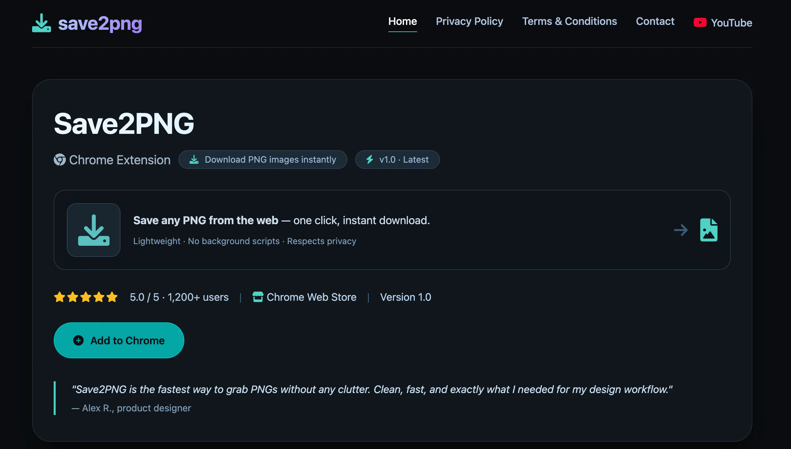
Task: Go to the Home nav tab
Action: coord(402,21)
